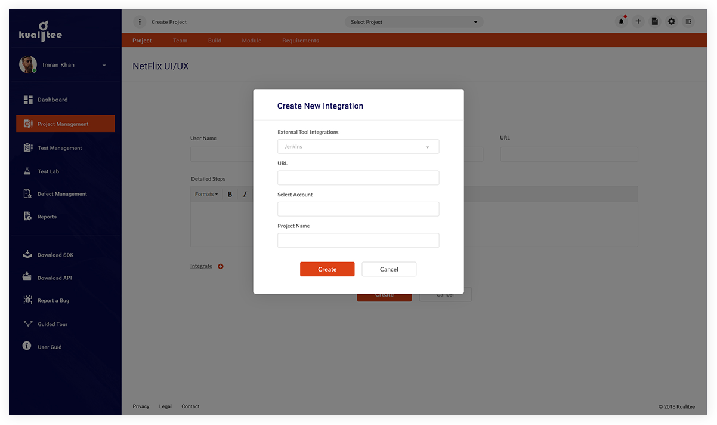
Task: Switch to the Module tab
Action: (x=252, y=41)
